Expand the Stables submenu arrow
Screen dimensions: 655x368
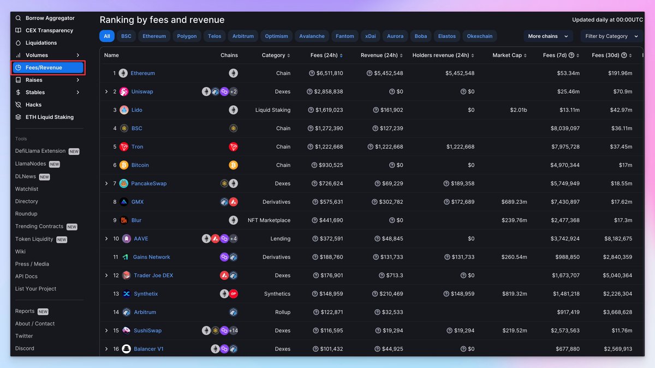[x=78, y=92]
